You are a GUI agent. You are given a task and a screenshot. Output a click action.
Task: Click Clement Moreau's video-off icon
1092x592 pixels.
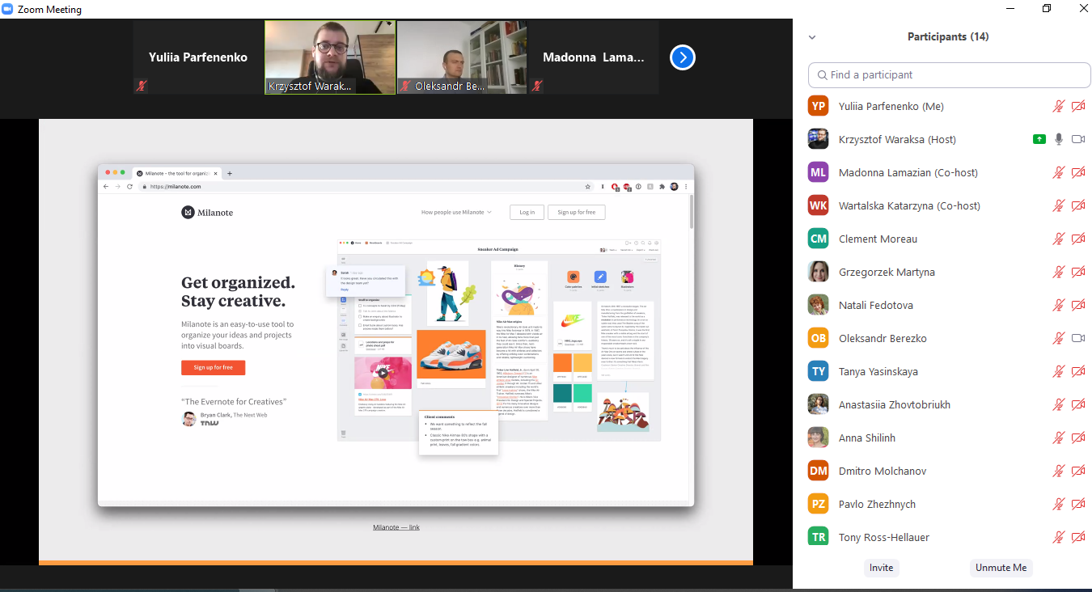[x=1078, y=239]
